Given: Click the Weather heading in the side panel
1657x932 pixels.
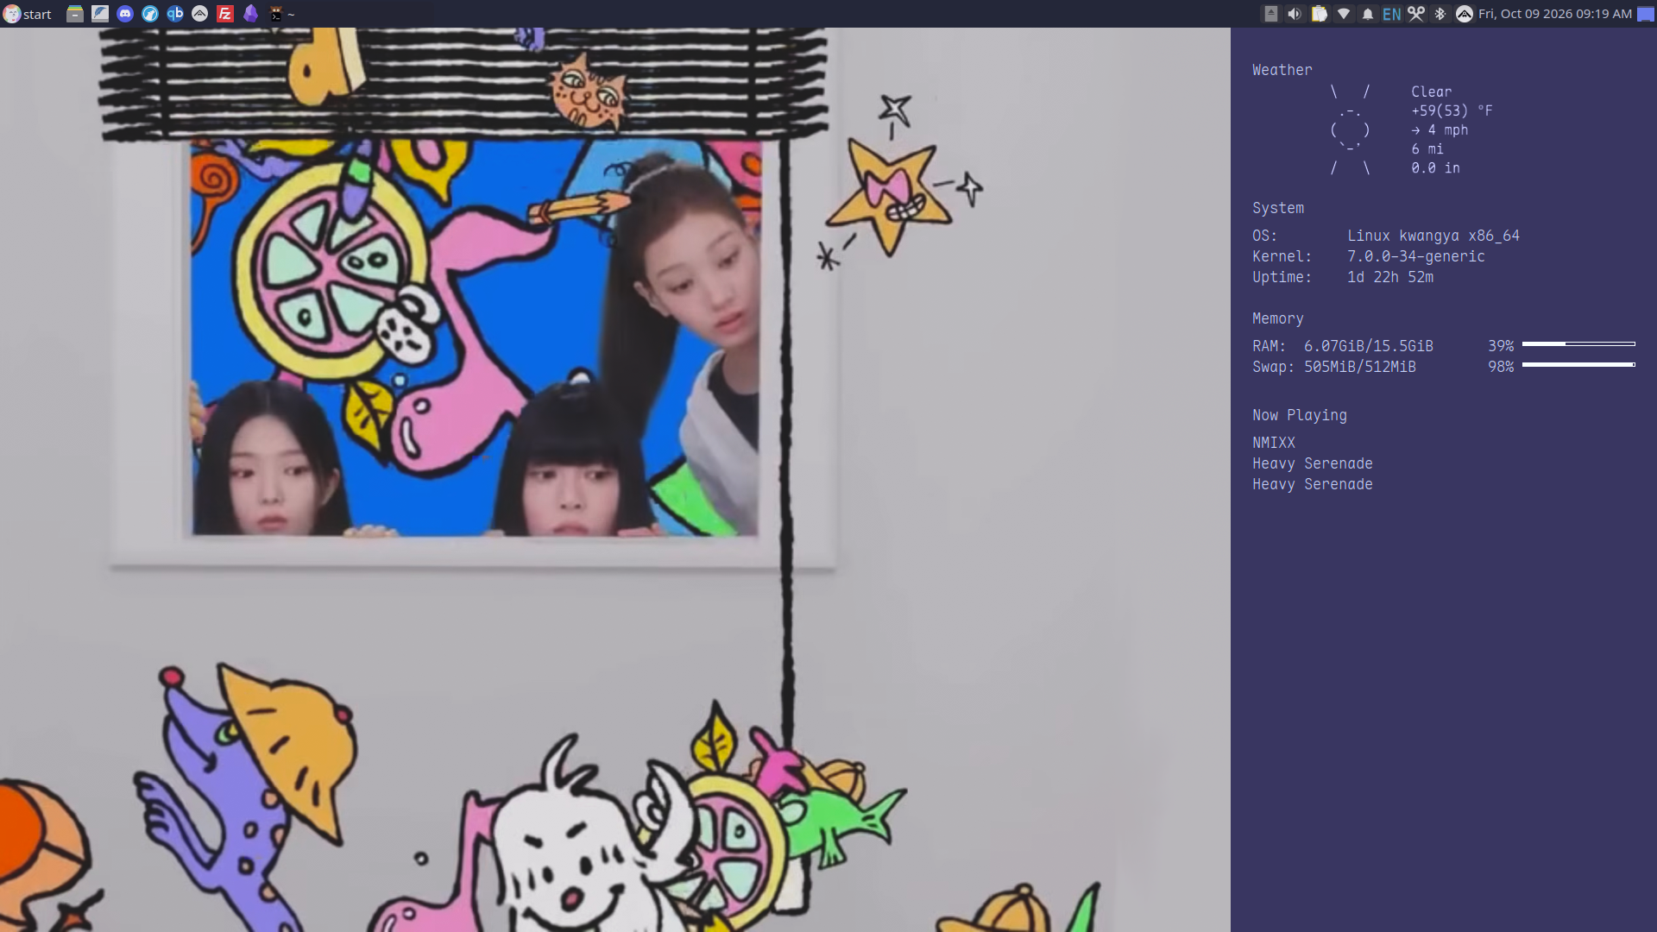Looking at the screenshot, I should pos(1282,70).
